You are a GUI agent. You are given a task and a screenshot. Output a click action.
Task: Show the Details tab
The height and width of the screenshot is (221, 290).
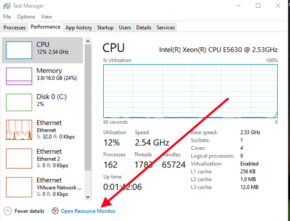(x=144, y=28)
